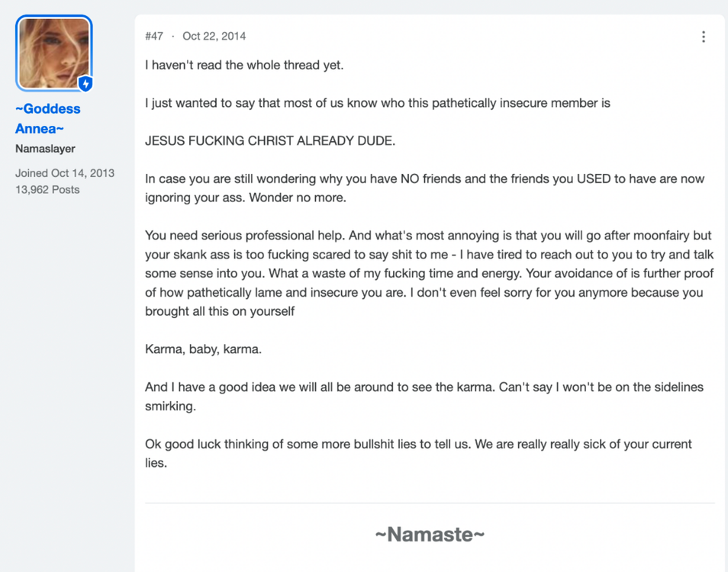The image size is (728, 572).
Task: Click the lightning shield badge on avatar
Action: (x=85, y=83)
